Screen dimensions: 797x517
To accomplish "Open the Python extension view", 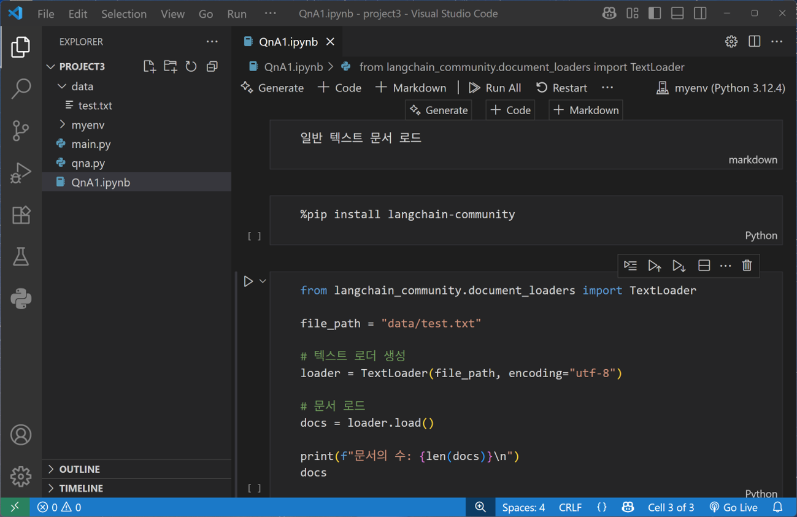I will click(x=21, y=299).
